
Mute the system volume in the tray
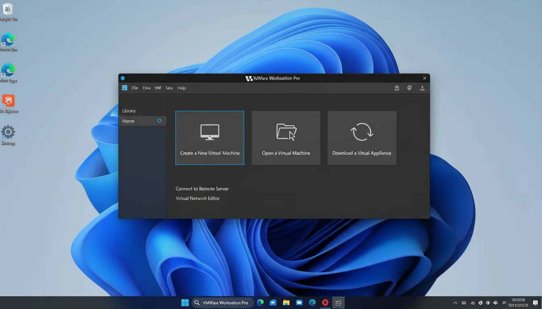tap(495, 303)
